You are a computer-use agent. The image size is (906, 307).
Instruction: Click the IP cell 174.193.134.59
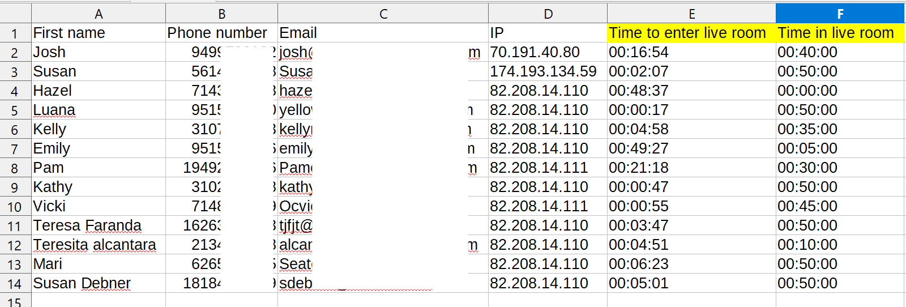click(x=543, y=71)
